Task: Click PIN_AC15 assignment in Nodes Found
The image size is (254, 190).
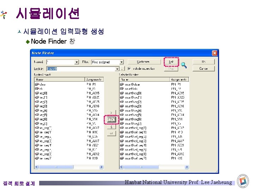Action: (x=93, y=93)
